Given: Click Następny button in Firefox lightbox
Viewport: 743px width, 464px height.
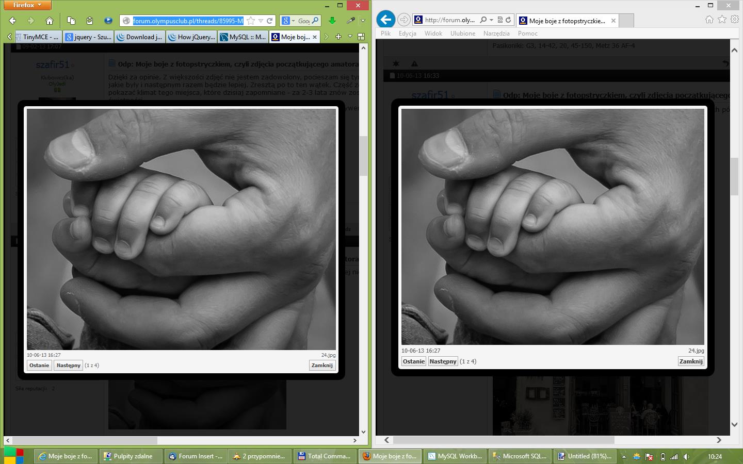Looking at the screenshot, I should 68,365.
